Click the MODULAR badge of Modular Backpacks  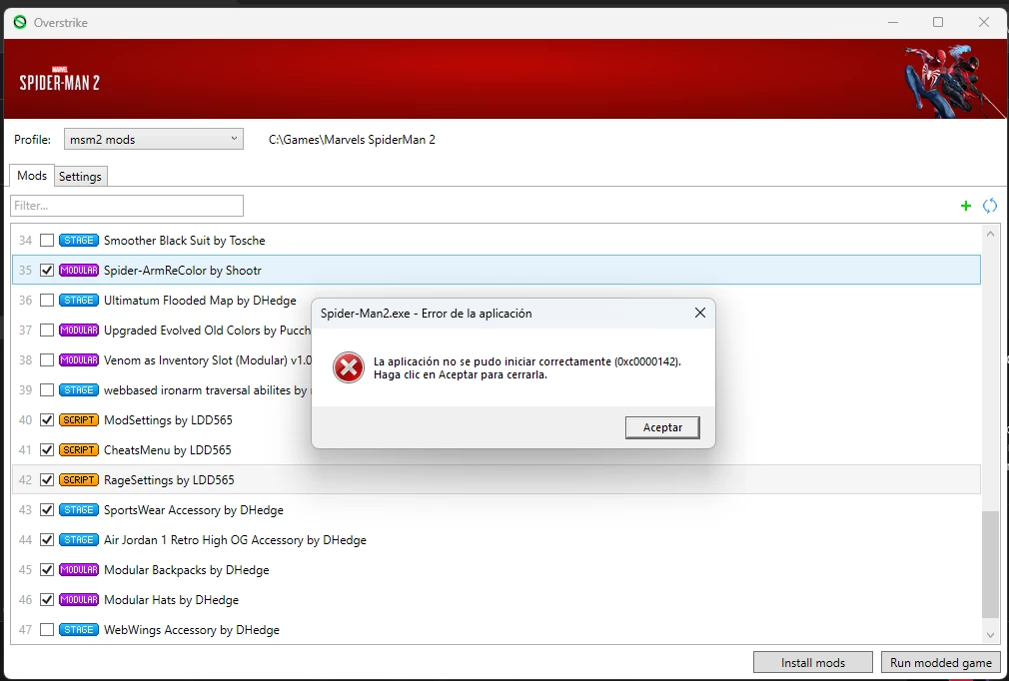point(79,570)
